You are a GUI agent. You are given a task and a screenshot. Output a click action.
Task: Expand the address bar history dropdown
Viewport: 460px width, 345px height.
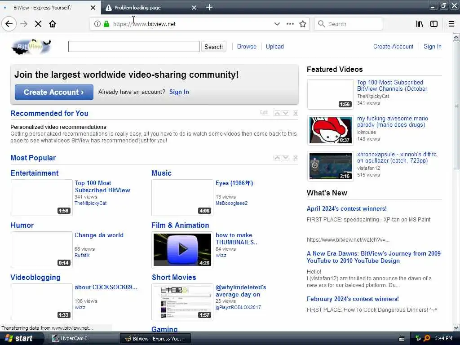[277, 24]
